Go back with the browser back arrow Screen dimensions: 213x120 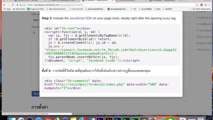(4, 5)
